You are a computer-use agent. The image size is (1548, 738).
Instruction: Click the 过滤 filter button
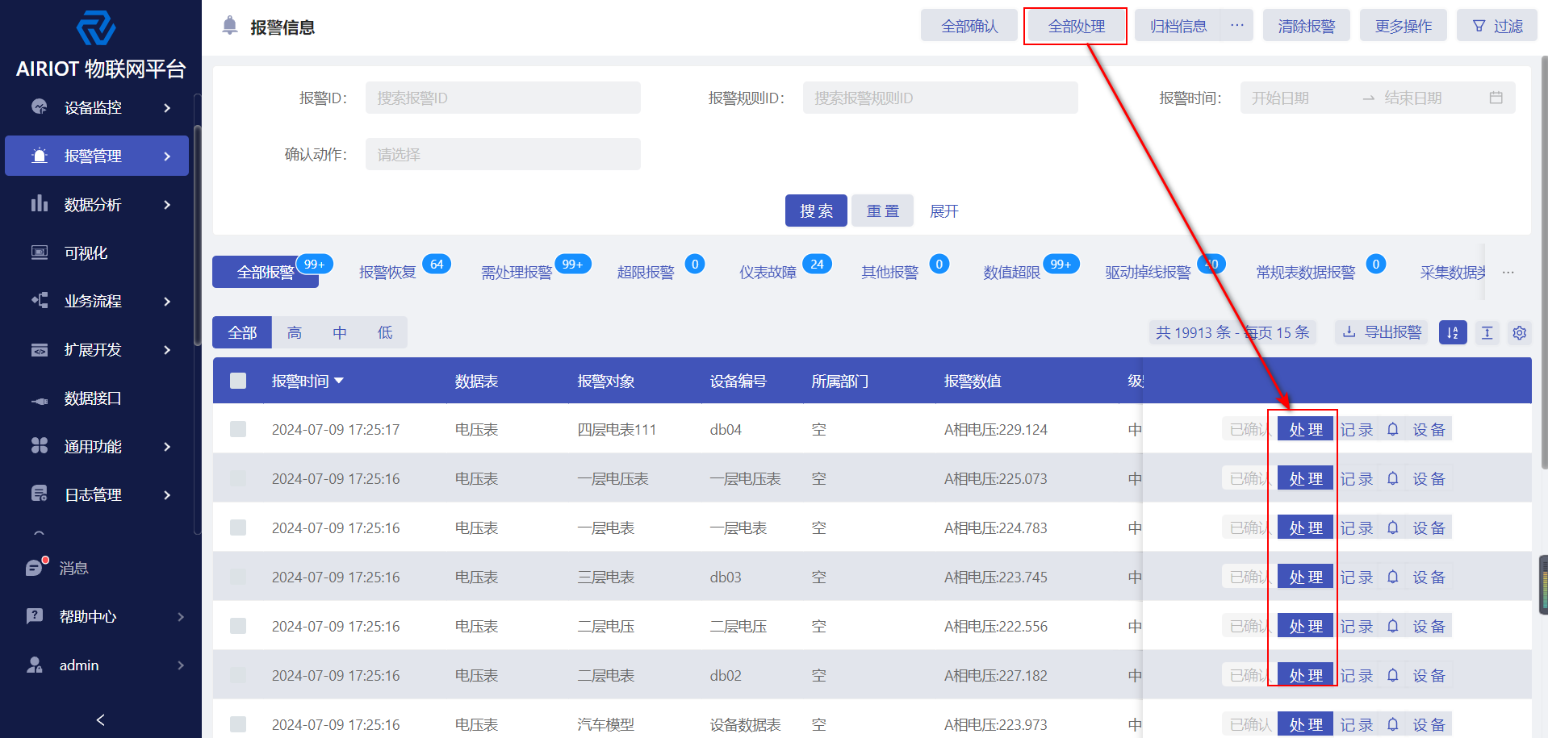coord(1497,26)
